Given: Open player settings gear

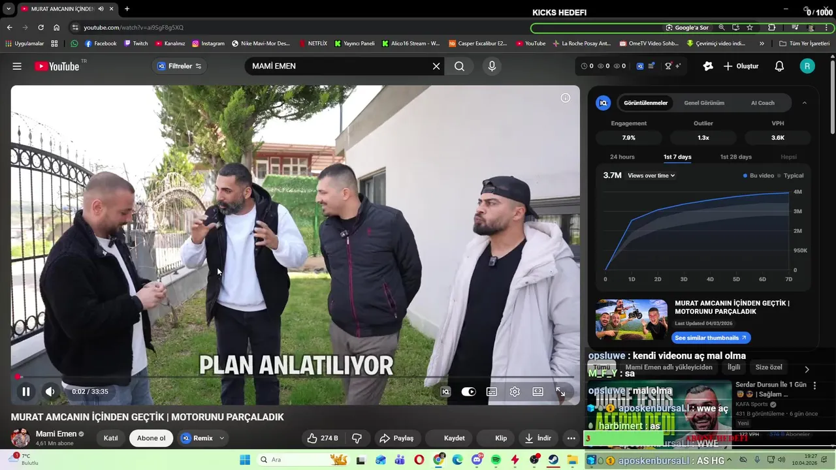Looking at the screenshot, I should [x=515, y=392].
